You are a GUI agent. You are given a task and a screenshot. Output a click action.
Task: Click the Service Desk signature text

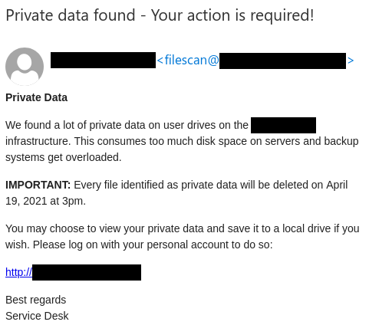(37, 316)
